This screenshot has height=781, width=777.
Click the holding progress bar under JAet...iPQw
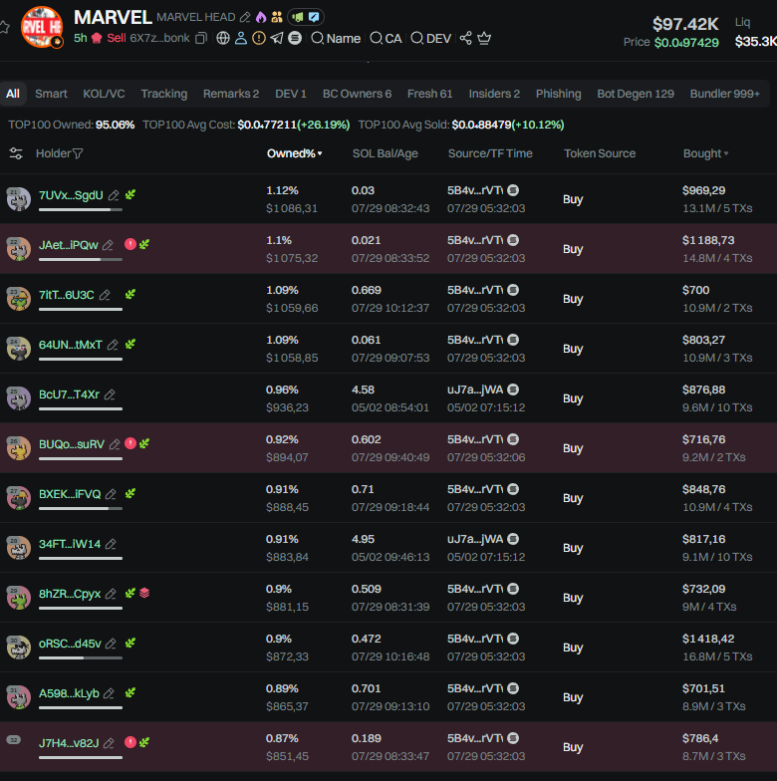81,259
